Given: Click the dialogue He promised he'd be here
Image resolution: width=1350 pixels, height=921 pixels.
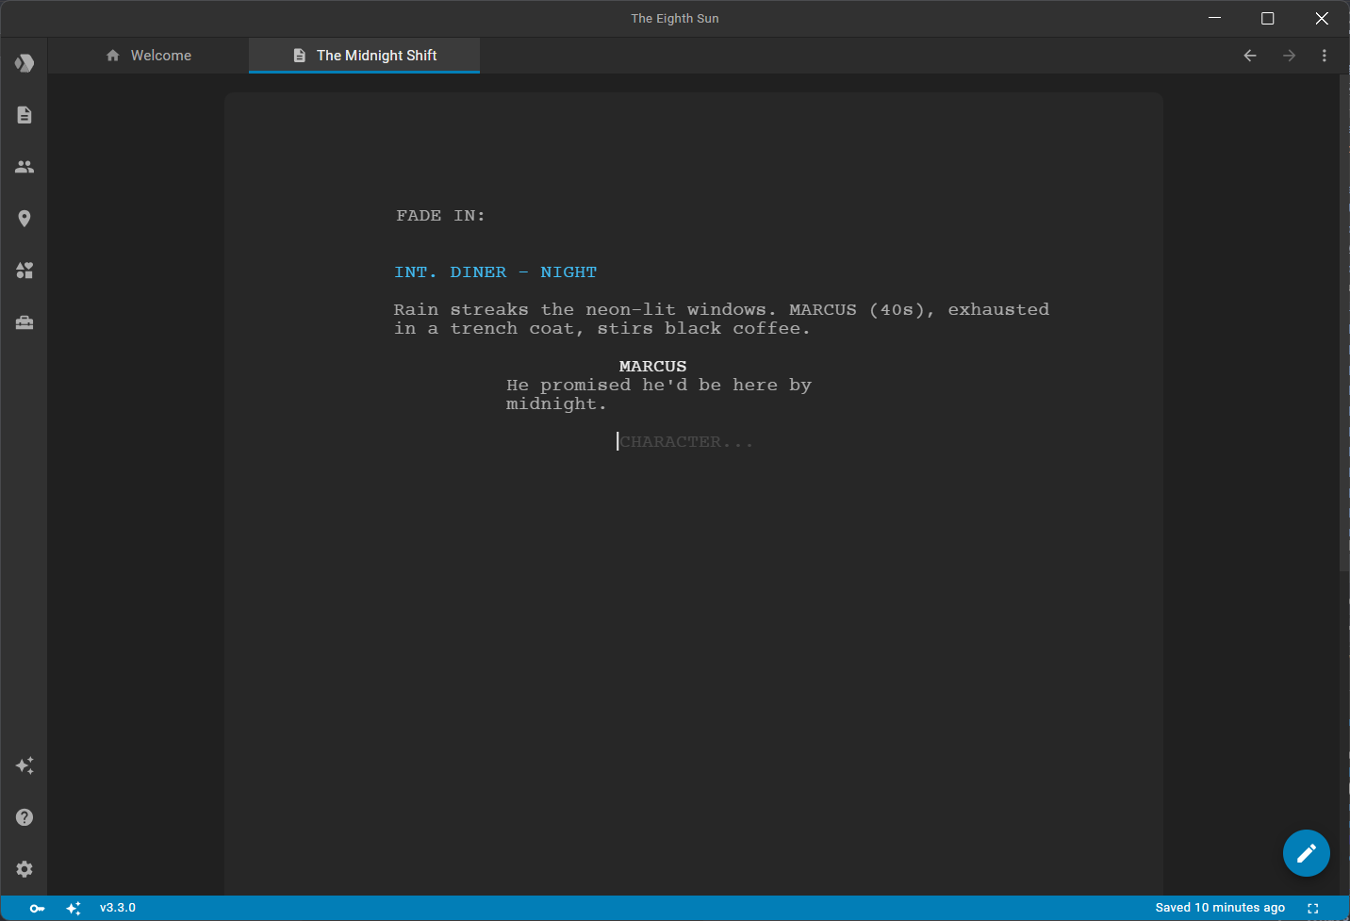Looking at the screenshot, I should (x=658, y=394).
